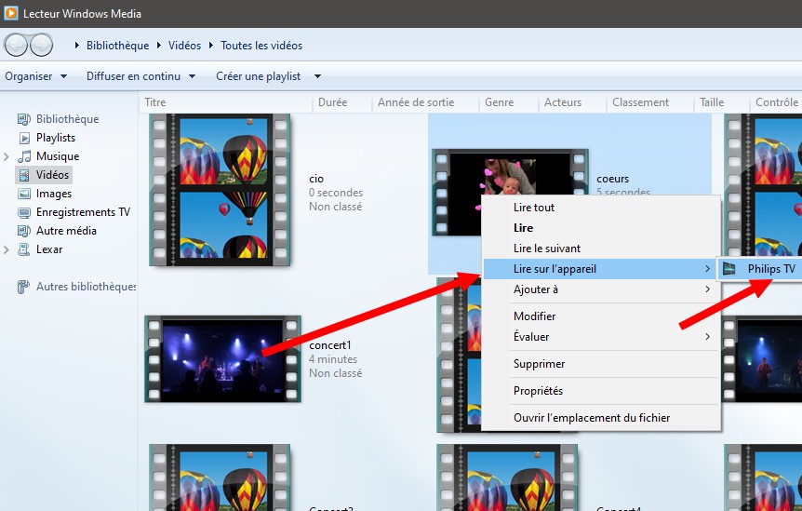Click the Vidéos film icon in the sidebar
The image size is (802, 511).
[x=24, y=175]
